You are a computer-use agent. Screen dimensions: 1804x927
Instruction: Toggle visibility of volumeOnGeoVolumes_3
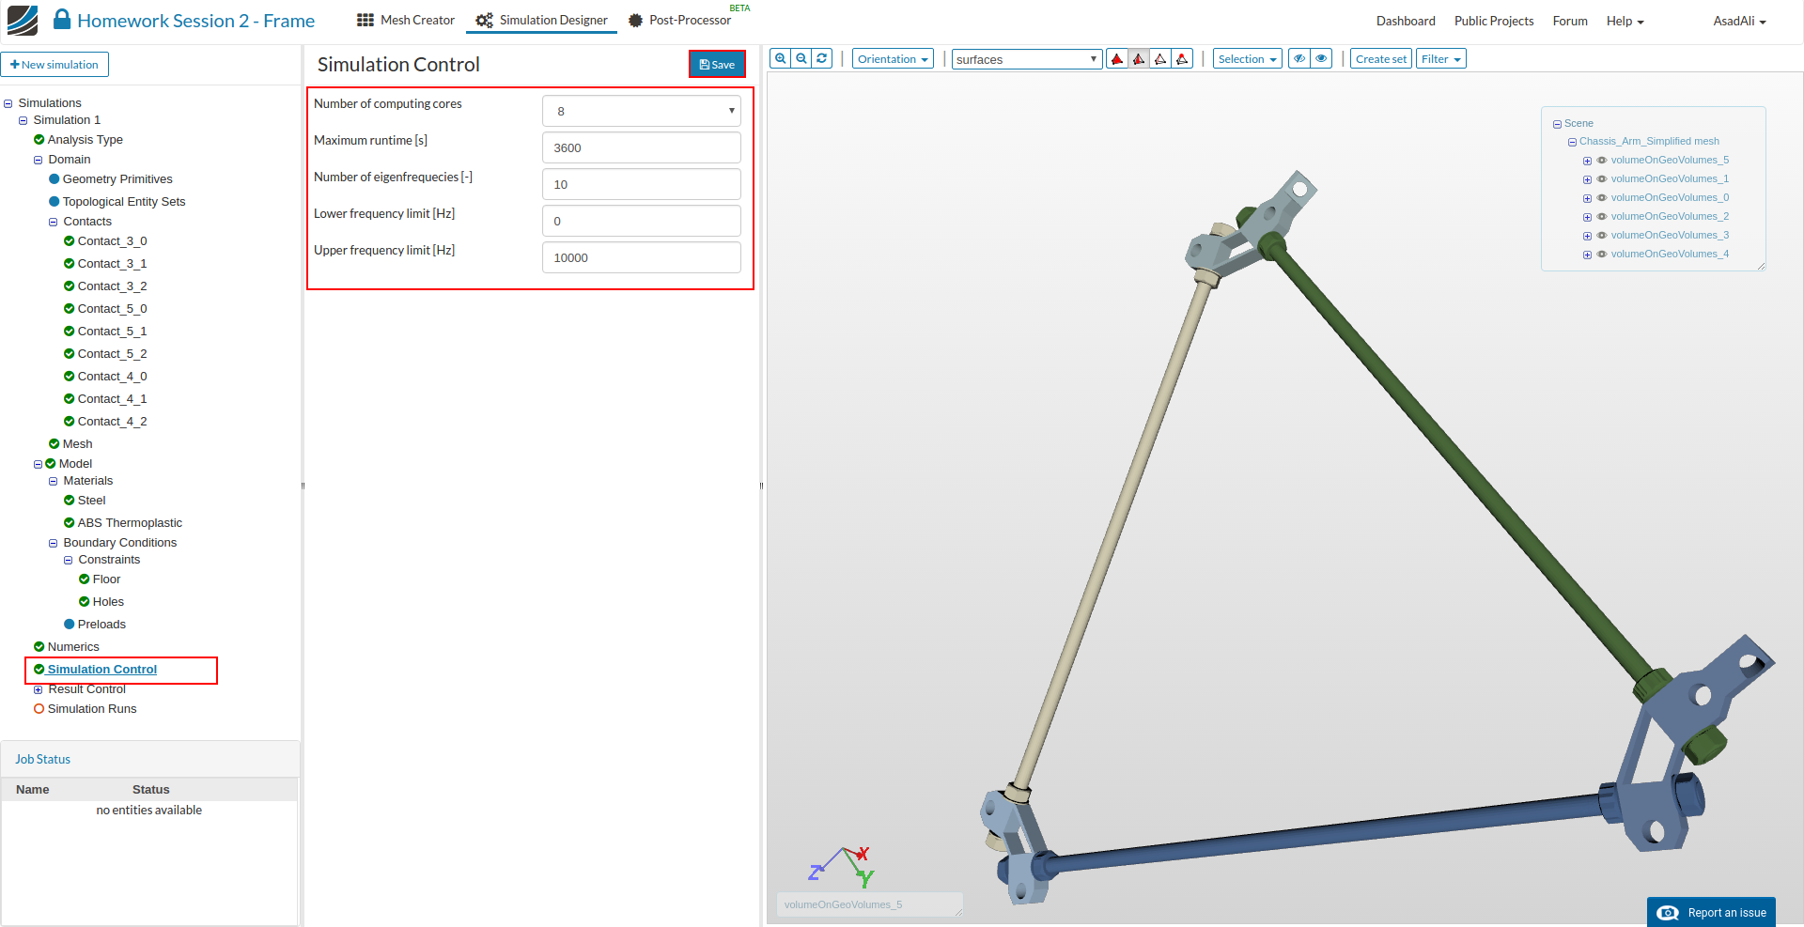click(1602, 236)
